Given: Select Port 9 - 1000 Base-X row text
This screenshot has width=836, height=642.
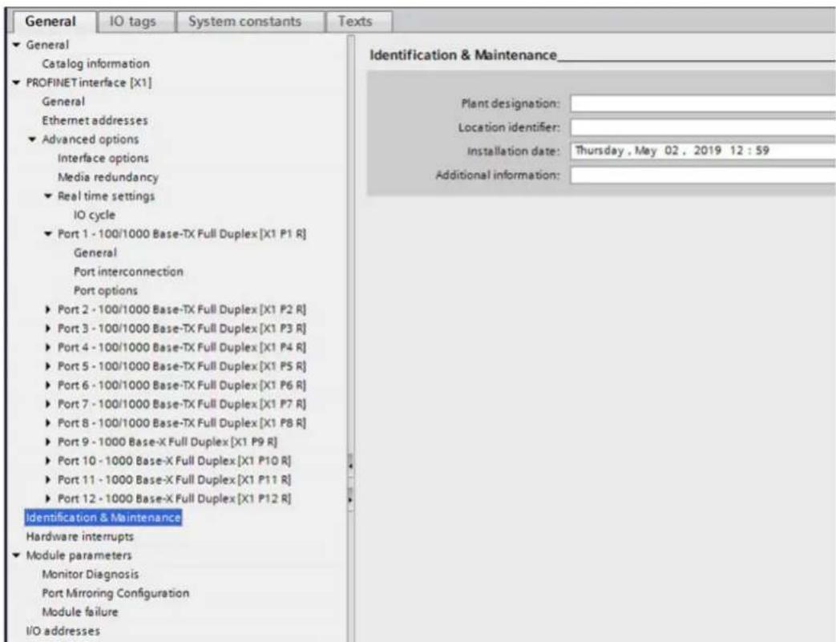Looking at the screenshot, I should pyautogui.click(x=168, y=442).
